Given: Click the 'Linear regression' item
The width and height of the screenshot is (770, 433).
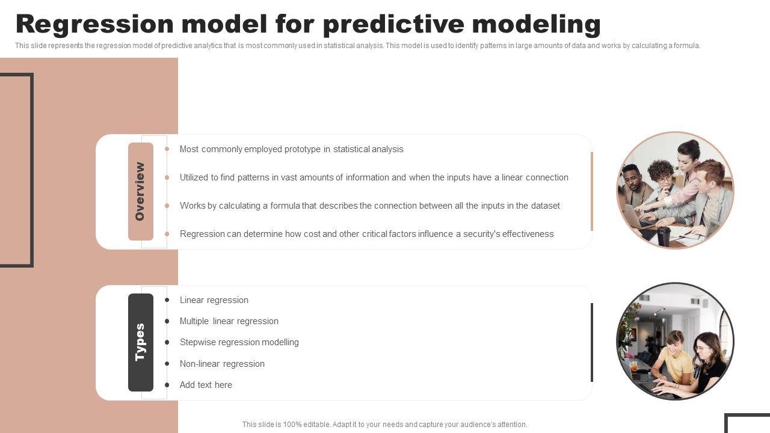Looking at the screenshot, I should pyautogui.click(x=214, y=300).
